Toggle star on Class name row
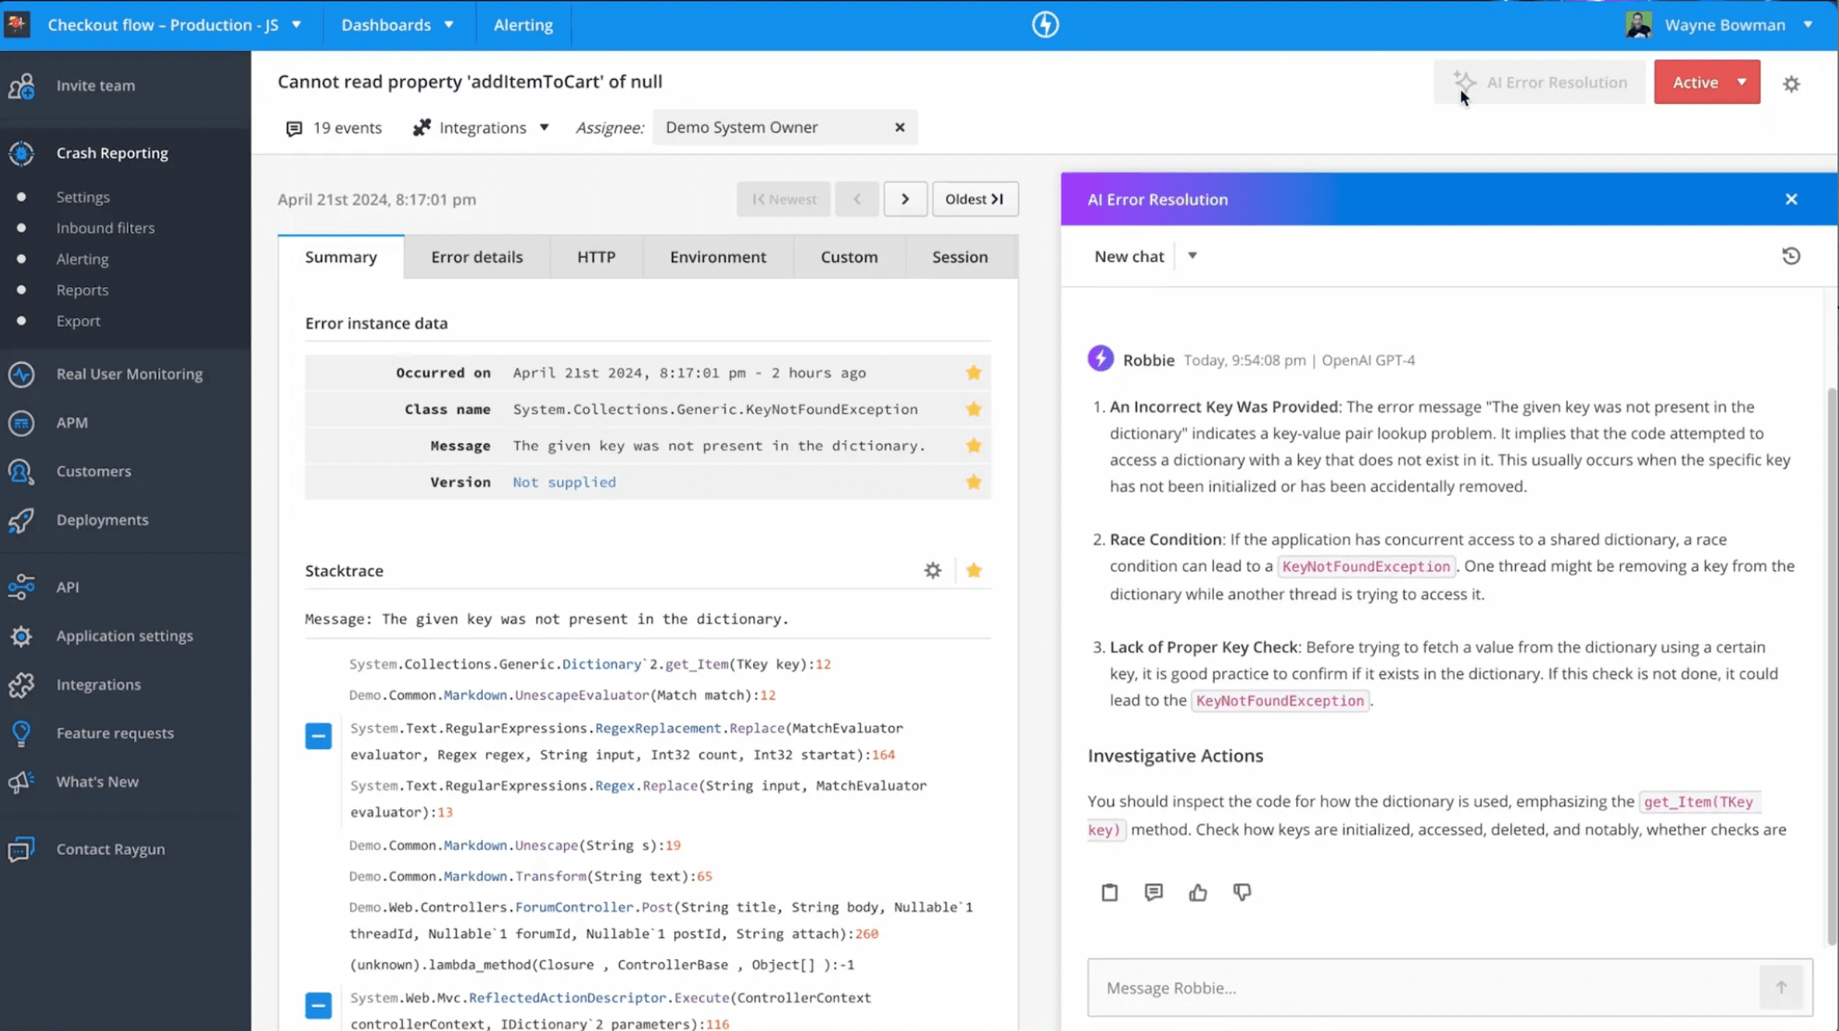Viewport: 1839px width, 1031px height. pos(973,409)
